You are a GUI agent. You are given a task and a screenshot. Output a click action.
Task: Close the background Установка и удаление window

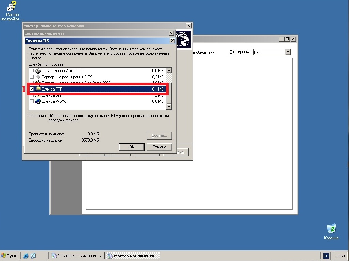(x=293, y=39)
